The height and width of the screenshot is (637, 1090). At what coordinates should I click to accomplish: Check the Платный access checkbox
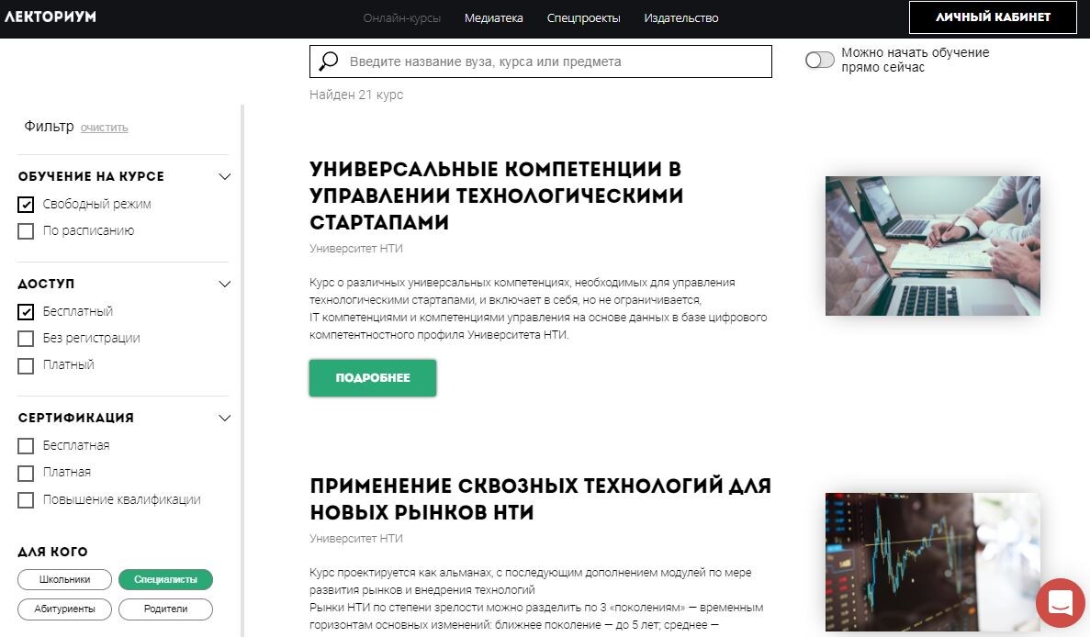[26, 365]
